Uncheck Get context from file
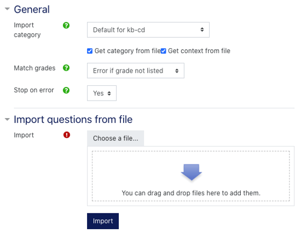This screenshot has width=301, height=234. coord(164,51)
